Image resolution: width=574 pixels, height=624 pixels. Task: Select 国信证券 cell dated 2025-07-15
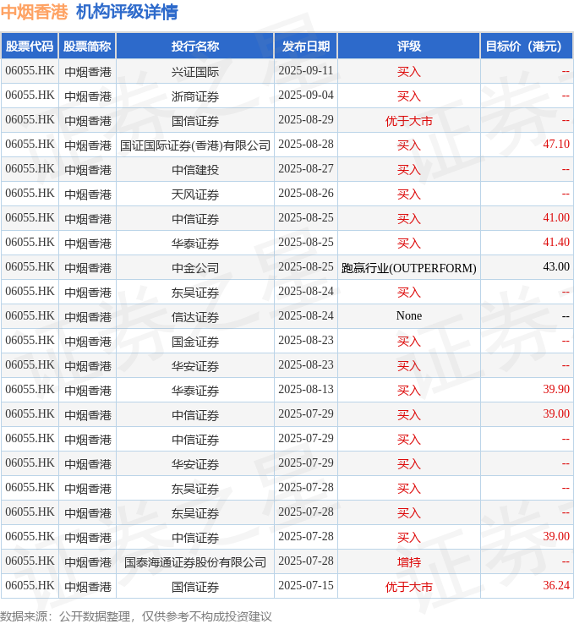tap(195, 587)
